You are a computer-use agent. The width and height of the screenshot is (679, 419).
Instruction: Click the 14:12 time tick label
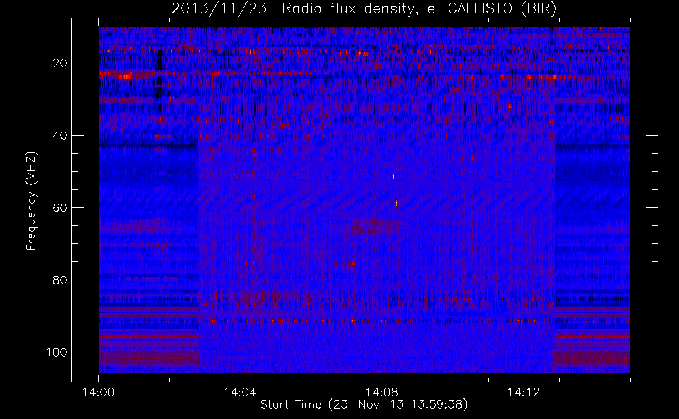coord(524,392)
